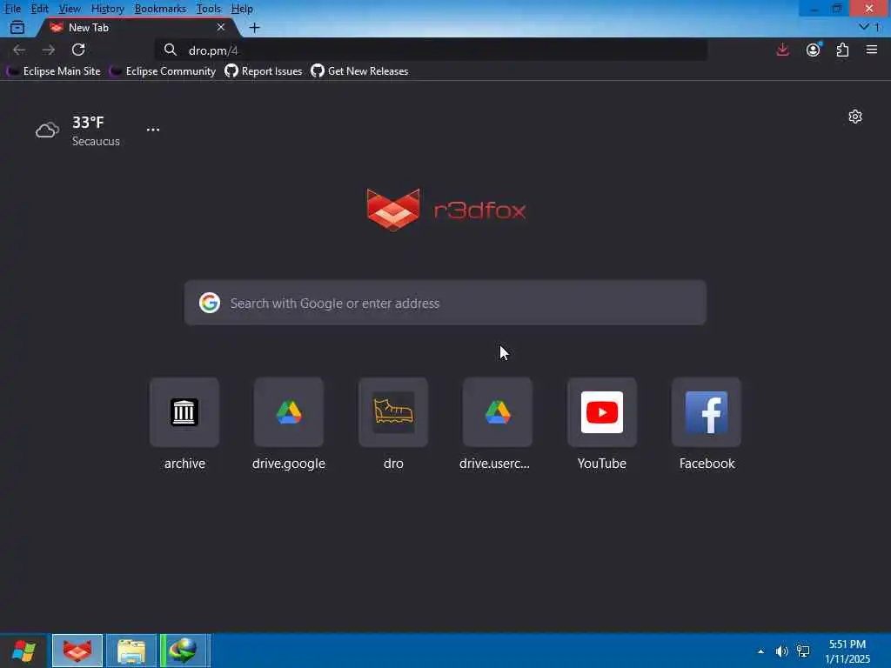The image size is (891, 668).
Task: Click the address bar search magnifier icon
Action: point(170,50)
